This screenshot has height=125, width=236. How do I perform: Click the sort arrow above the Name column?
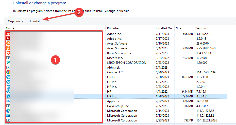pyautogui.click(x=55, y=26)
